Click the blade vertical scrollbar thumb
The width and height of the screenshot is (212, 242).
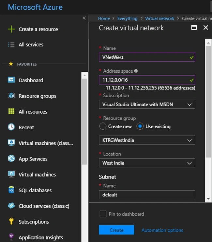point(208,102)
